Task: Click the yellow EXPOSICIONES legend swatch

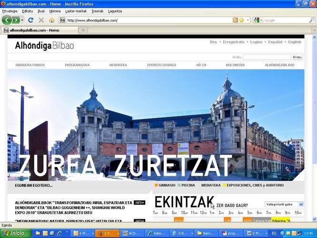Action: 224,185
